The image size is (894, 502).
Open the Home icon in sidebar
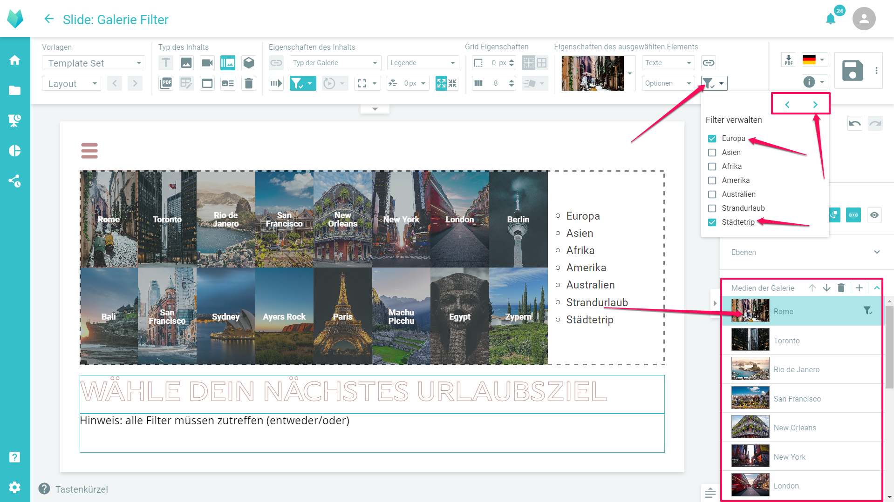click(x=15, y=60)
